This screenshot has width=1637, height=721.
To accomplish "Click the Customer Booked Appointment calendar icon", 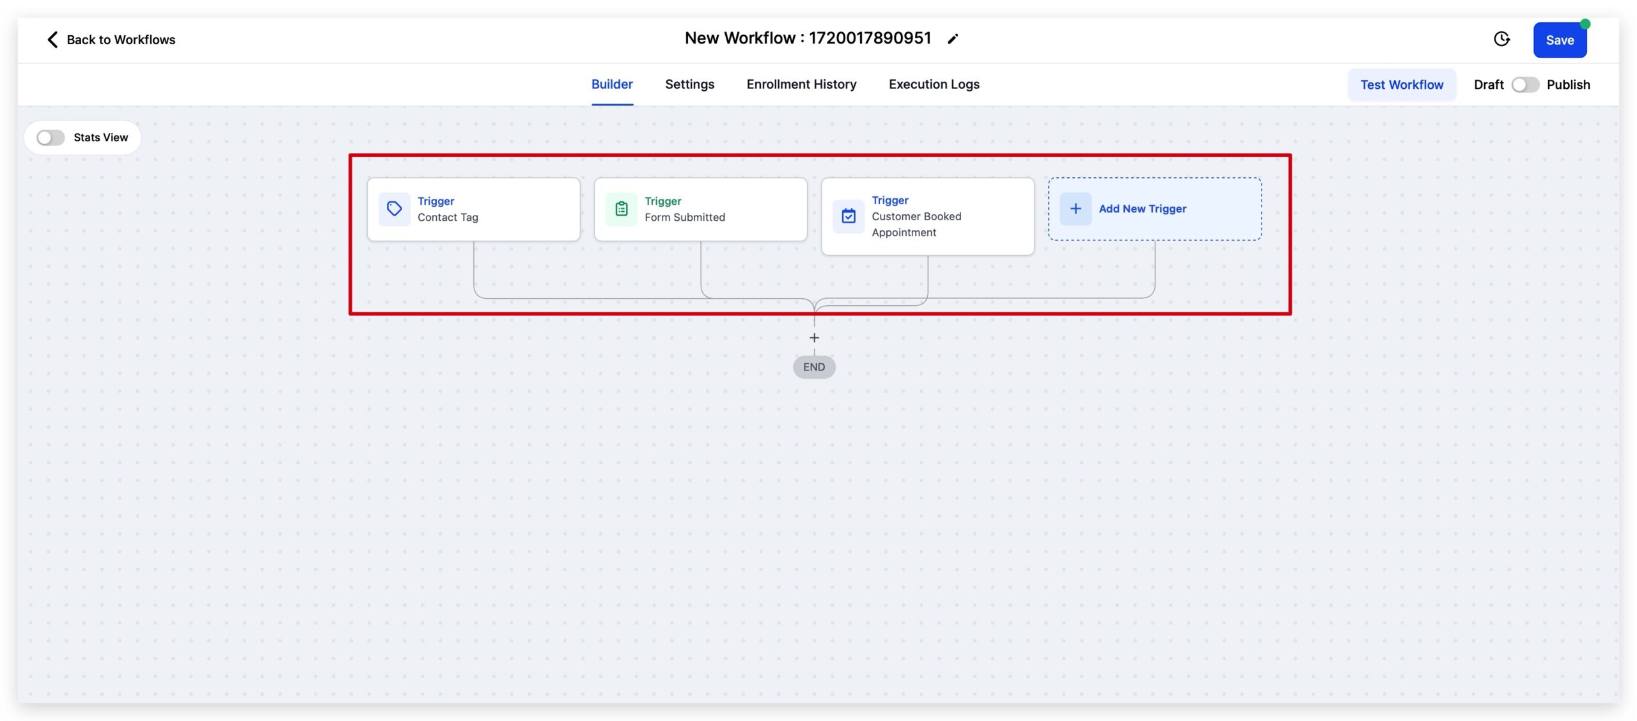I will [x=849, y=216].
